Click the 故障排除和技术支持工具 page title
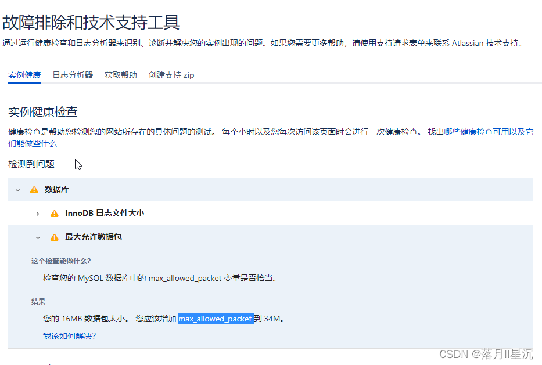 [91, 23]
